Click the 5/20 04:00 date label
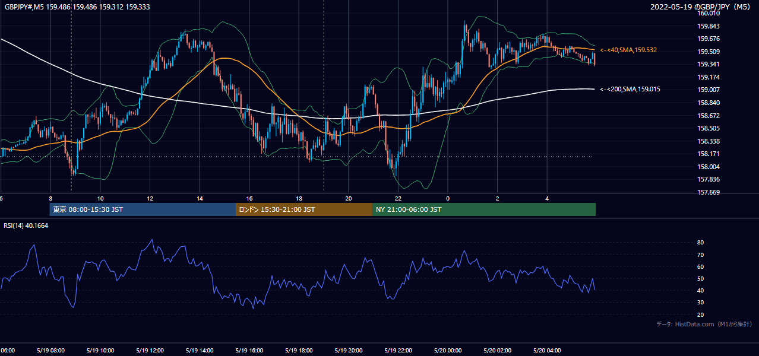The image size is (759, 356). point(547,351)
